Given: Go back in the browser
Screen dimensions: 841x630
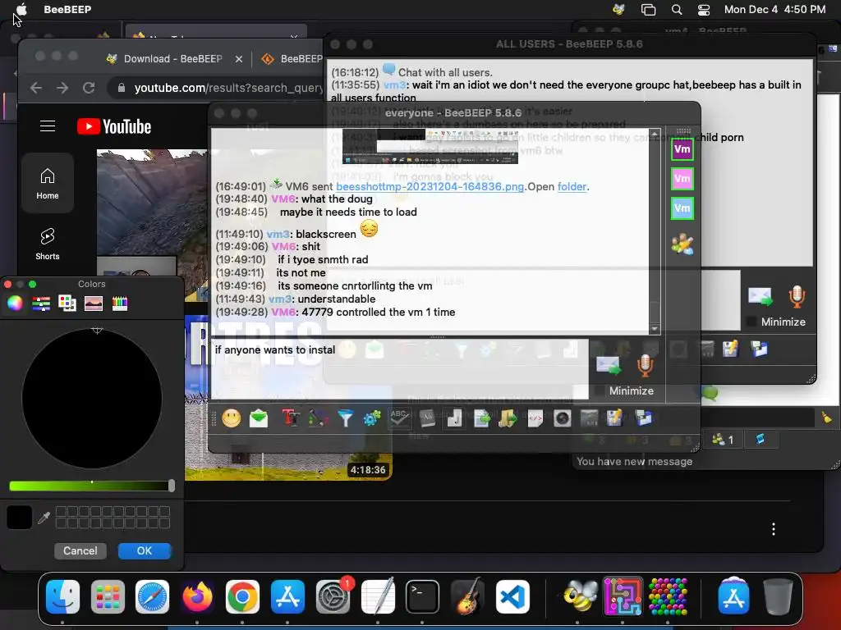Looking at the screenshot, I should 36,88.
